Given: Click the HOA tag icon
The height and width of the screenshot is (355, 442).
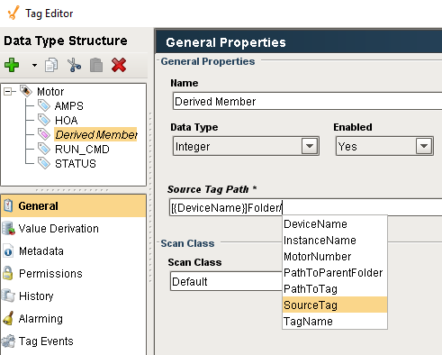Looking at the screenshot, I should 44,120.
